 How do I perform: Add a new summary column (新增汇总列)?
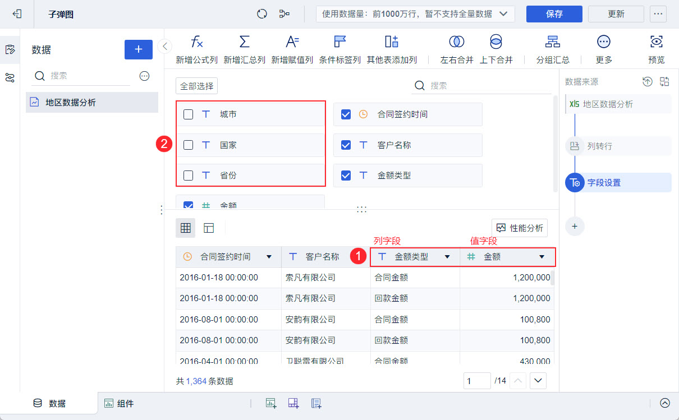(245, 50)
